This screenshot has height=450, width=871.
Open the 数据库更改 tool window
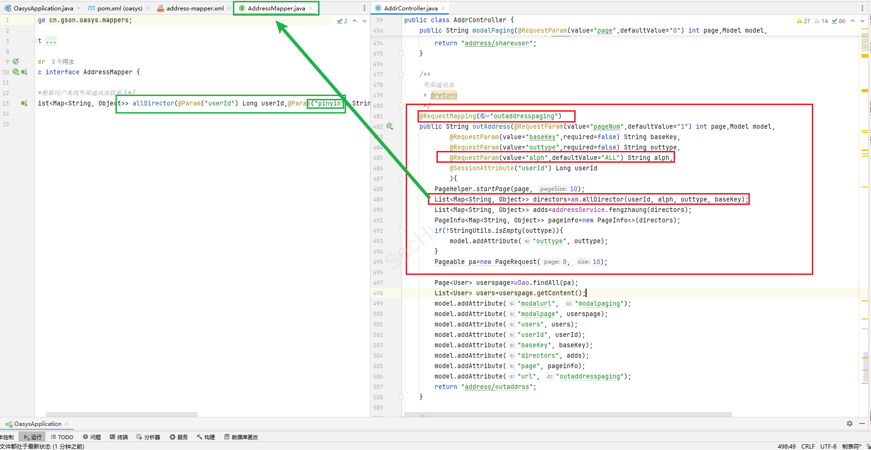(x=241, y=437)
